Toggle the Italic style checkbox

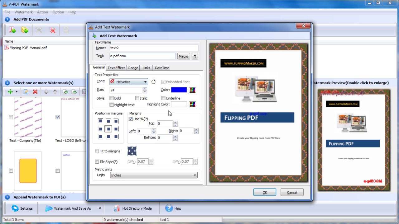tap(137, 98)
